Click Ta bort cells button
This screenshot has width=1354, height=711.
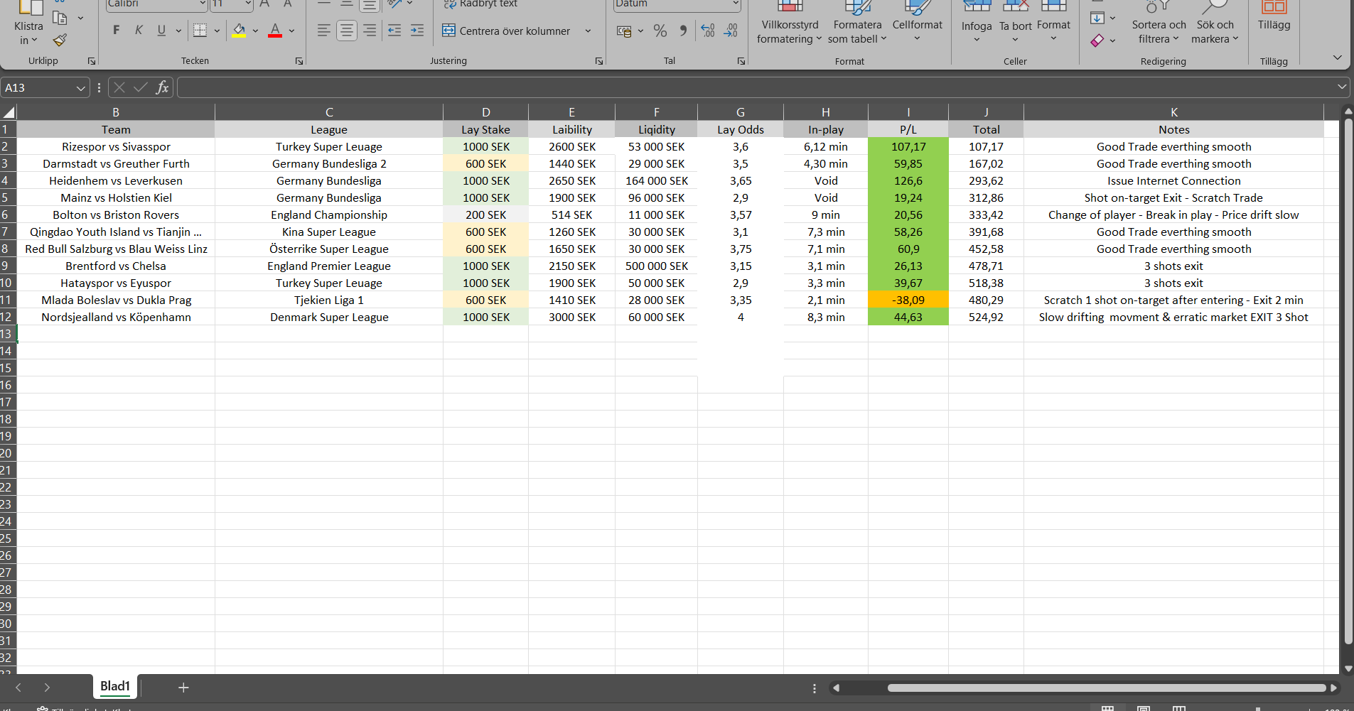(x=1015, y=25)
